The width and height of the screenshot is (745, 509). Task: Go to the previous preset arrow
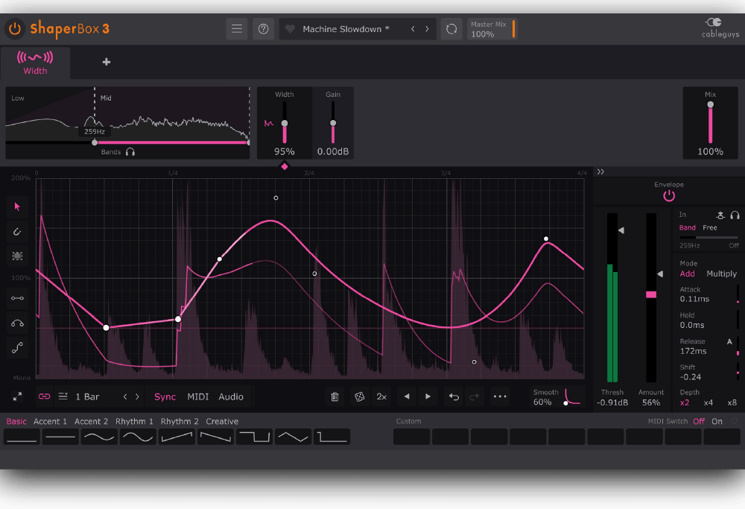(413, 29)
